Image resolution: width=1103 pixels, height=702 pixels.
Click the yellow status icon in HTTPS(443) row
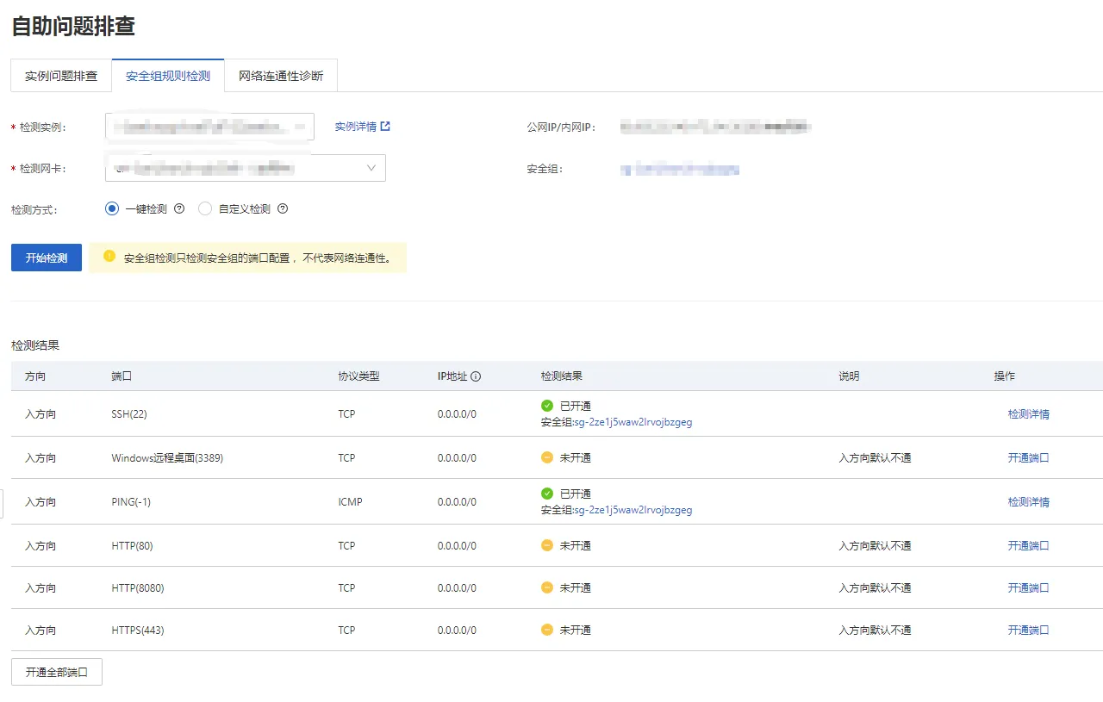point(546,630)
